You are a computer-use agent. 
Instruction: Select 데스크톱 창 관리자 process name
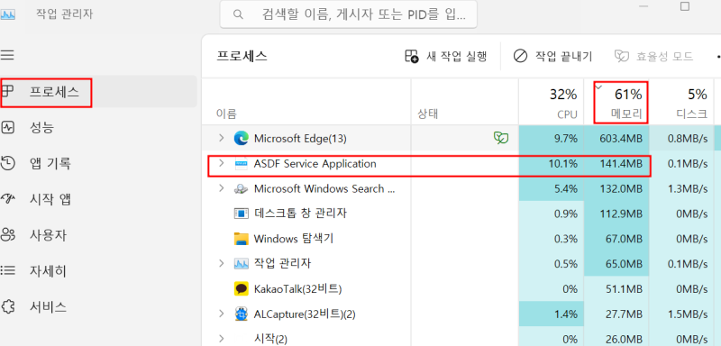tap(300, 214)
